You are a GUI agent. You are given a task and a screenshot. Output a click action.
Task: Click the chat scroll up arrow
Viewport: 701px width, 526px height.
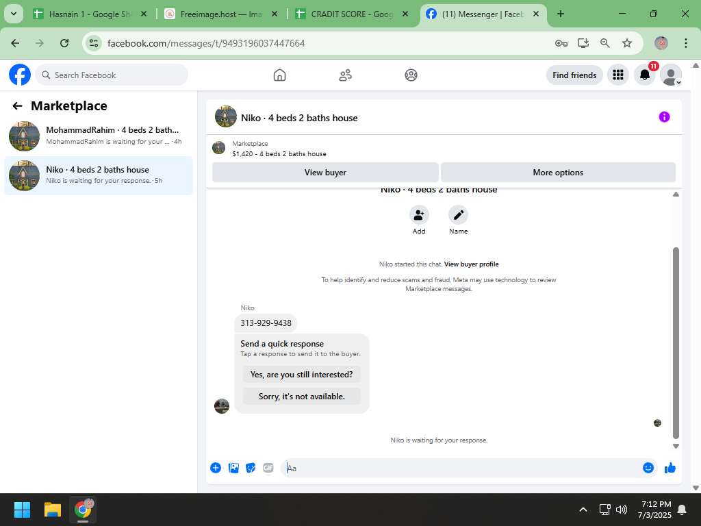(x=676, y=194)
